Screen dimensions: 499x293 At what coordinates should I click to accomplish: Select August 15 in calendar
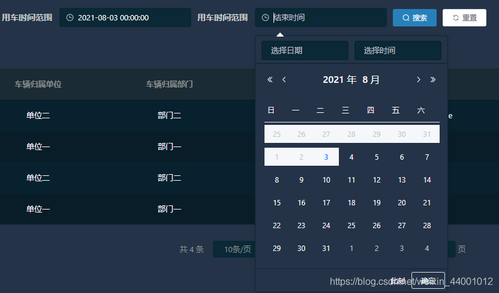pos(277,203)
